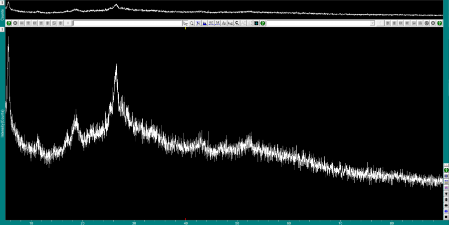Click the green help button on right sidebar
This screenshot has height=225, width=449.
click(x=446, y=170)
